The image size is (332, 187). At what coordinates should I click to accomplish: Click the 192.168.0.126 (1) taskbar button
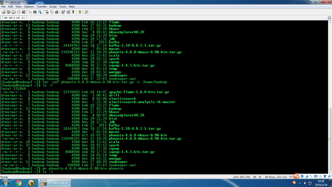(x=54, y=183)
